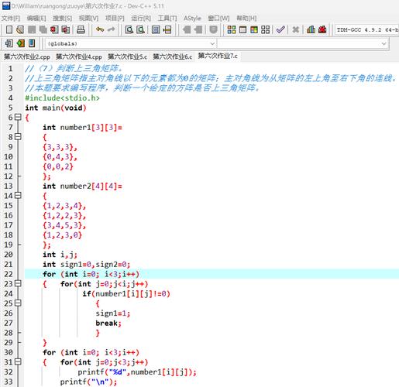
Task: Click the Close All files toolbar icon
Action: pyautogui.click(x=66, y=29)
